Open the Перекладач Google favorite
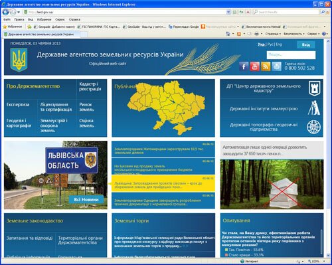 (x=184, y=27)
